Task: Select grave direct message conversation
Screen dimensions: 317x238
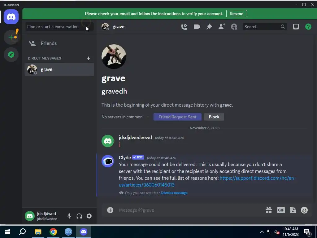Action: 59,69
